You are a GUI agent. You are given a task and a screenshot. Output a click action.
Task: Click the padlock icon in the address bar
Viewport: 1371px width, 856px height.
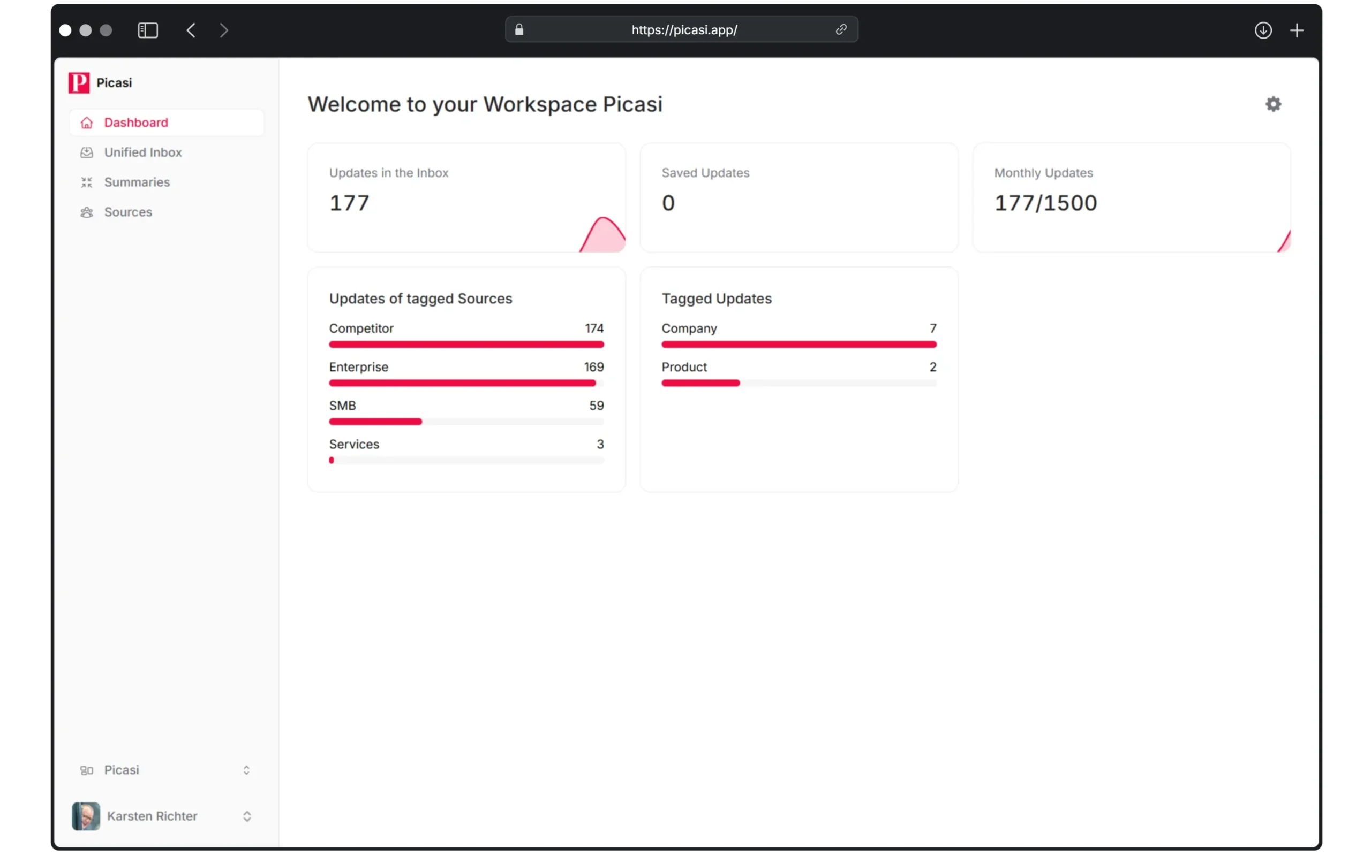tap(518, 30)
